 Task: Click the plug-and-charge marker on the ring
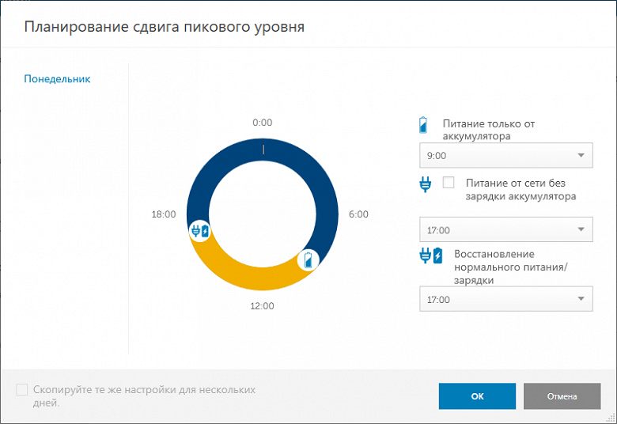(200, 231)
